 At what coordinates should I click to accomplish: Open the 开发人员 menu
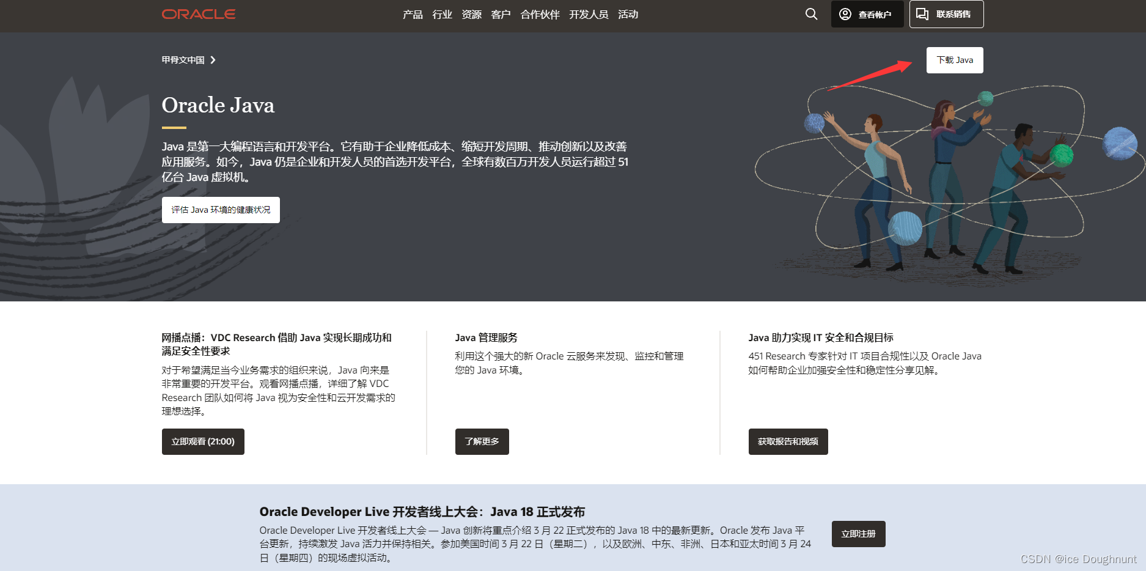coord(589,14)
